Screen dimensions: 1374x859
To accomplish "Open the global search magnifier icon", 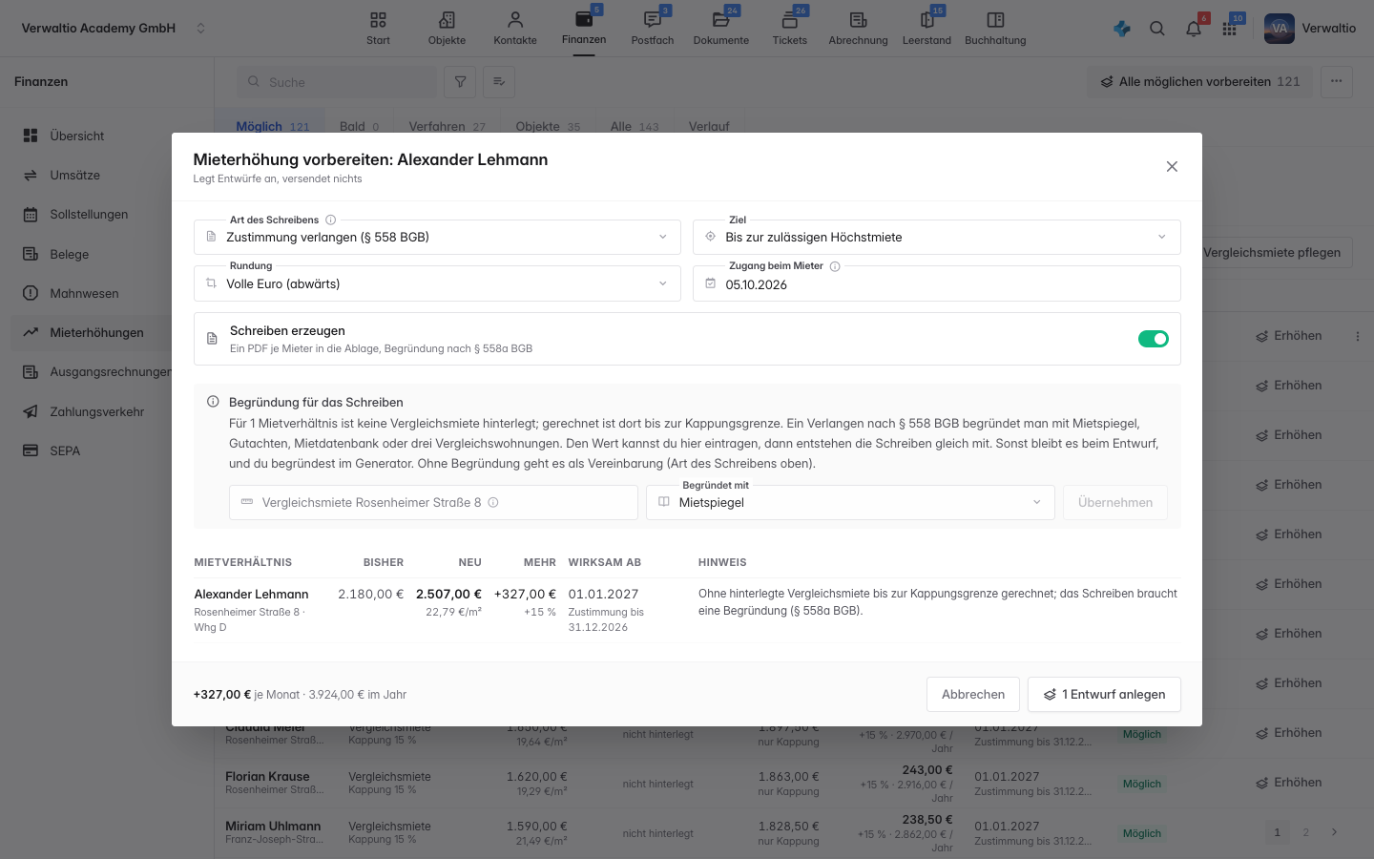I will [x=1157, y=29].
